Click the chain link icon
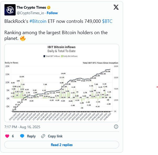 43,136
